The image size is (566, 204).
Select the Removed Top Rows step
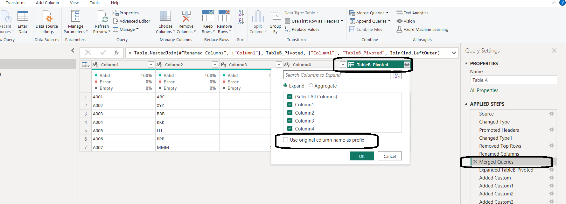click(500, 146)
